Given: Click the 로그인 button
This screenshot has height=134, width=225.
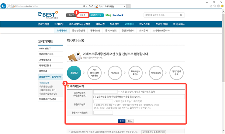Looking at the screenshot, I should click(71, 15).
